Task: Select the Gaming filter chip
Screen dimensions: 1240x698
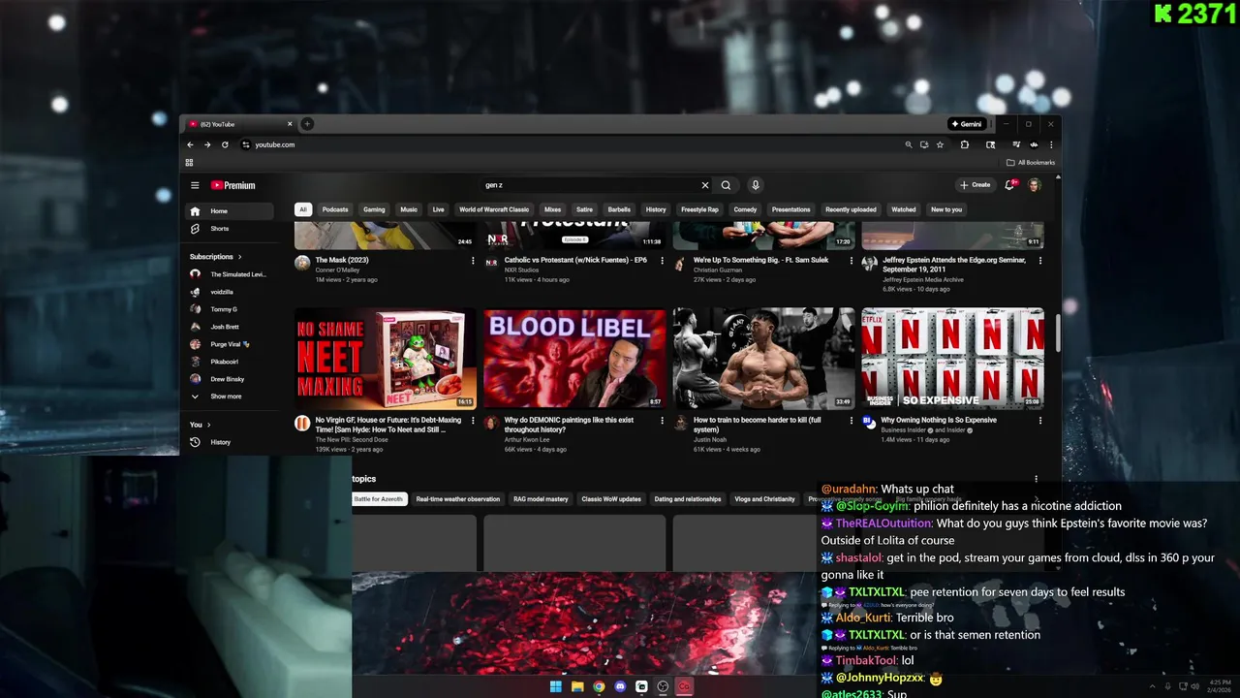Action: coord(374,209)
